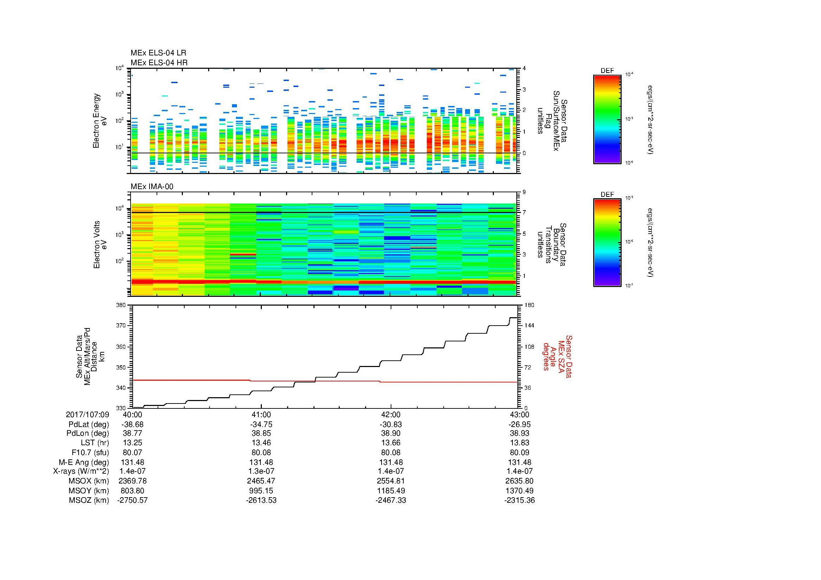Click the PdLat value "-38.68"
821x580 pixels.
coord(133,425)
